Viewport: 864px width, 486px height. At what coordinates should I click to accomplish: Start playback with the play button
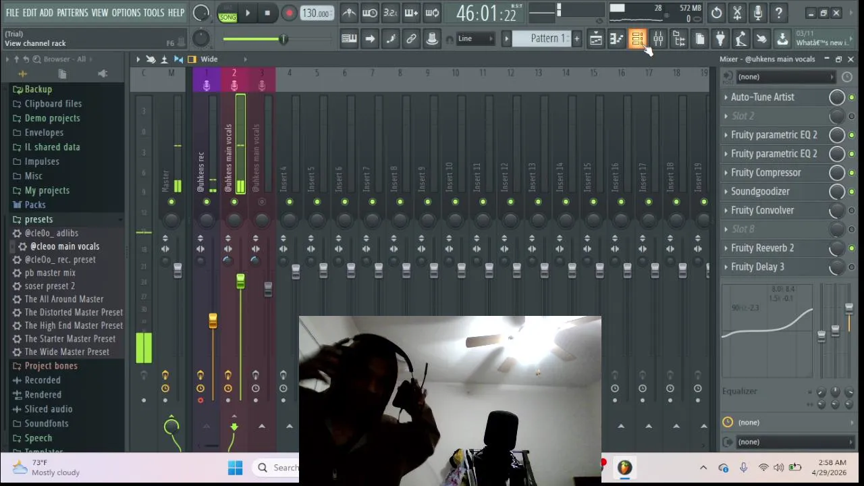[248, 13]
